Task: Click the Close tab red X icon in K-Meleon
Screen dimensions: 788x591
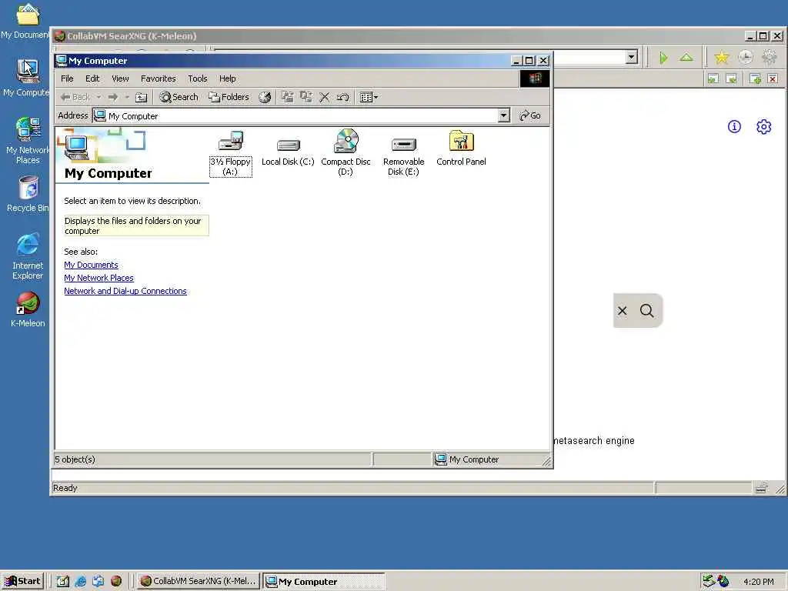Action: click(773, 79)
